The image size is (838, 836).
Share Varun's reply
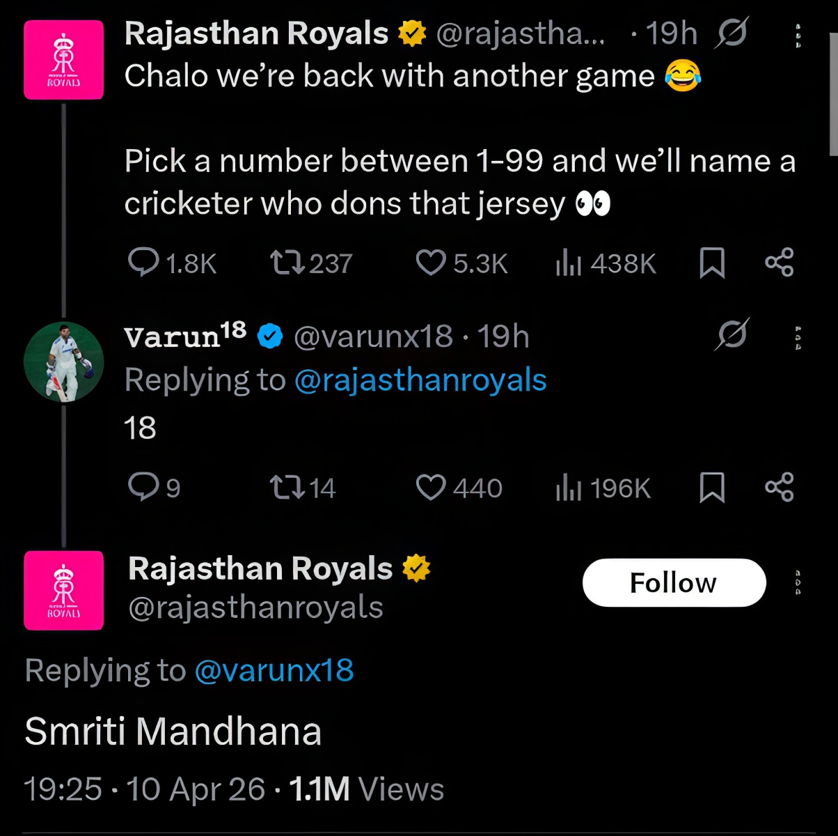[779, 487]
